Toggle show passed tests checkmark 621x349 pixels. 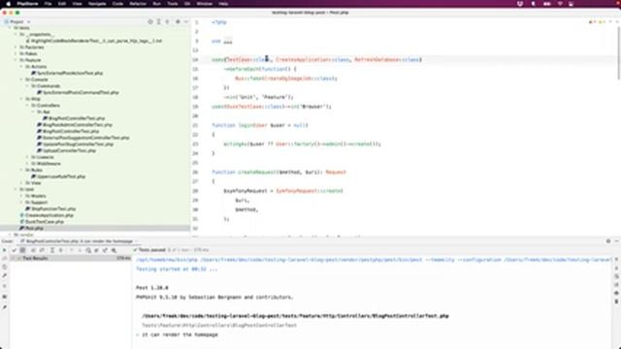(15, 250)
